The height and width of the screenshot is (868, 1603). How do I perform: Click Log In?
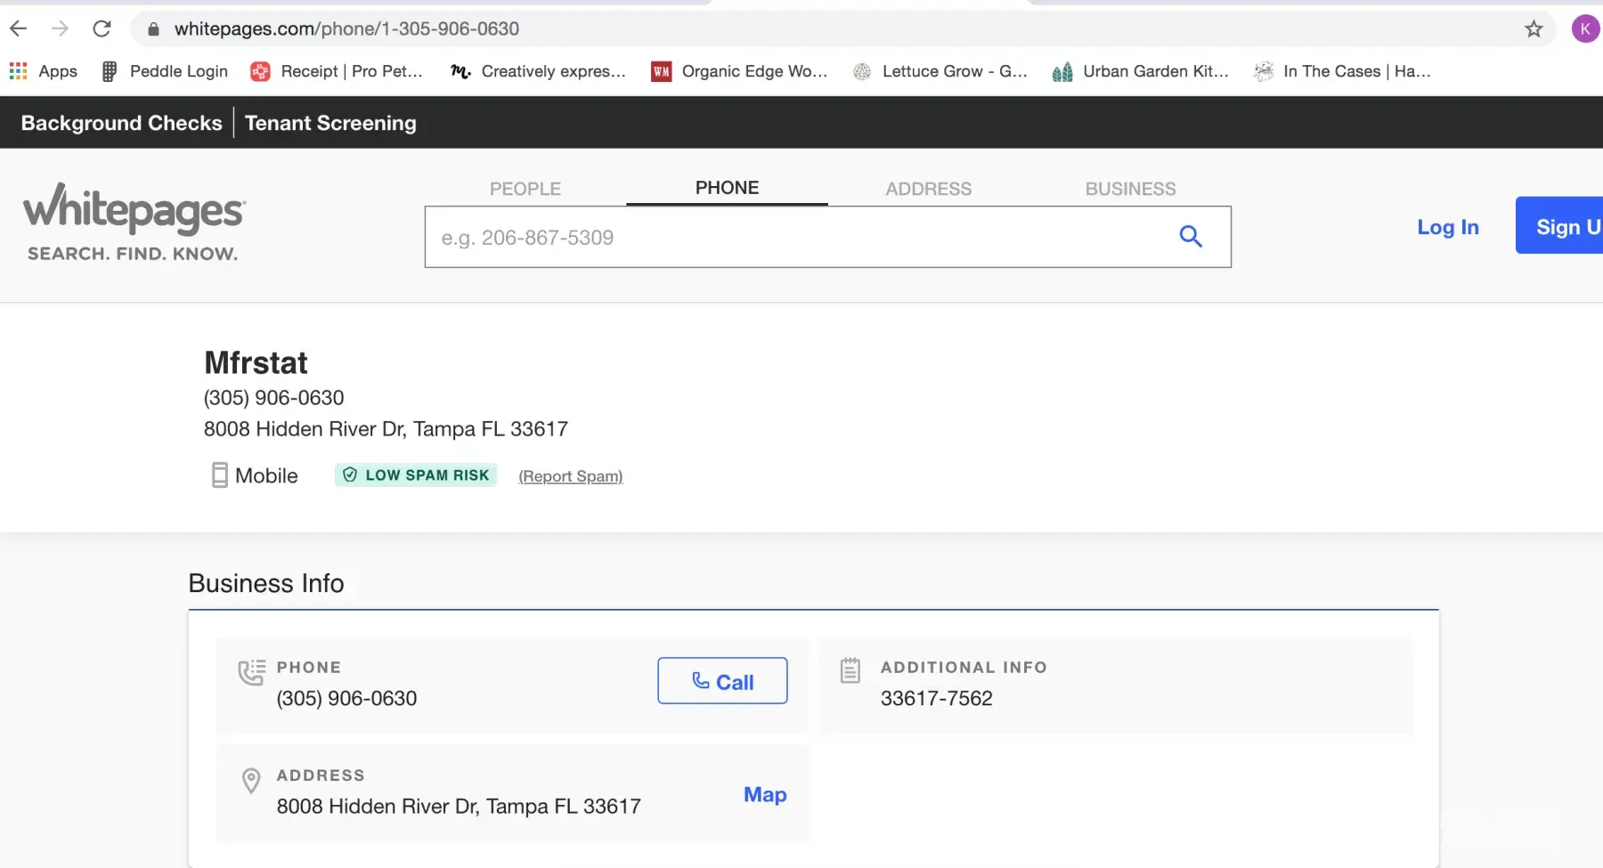click(1447, 227)
